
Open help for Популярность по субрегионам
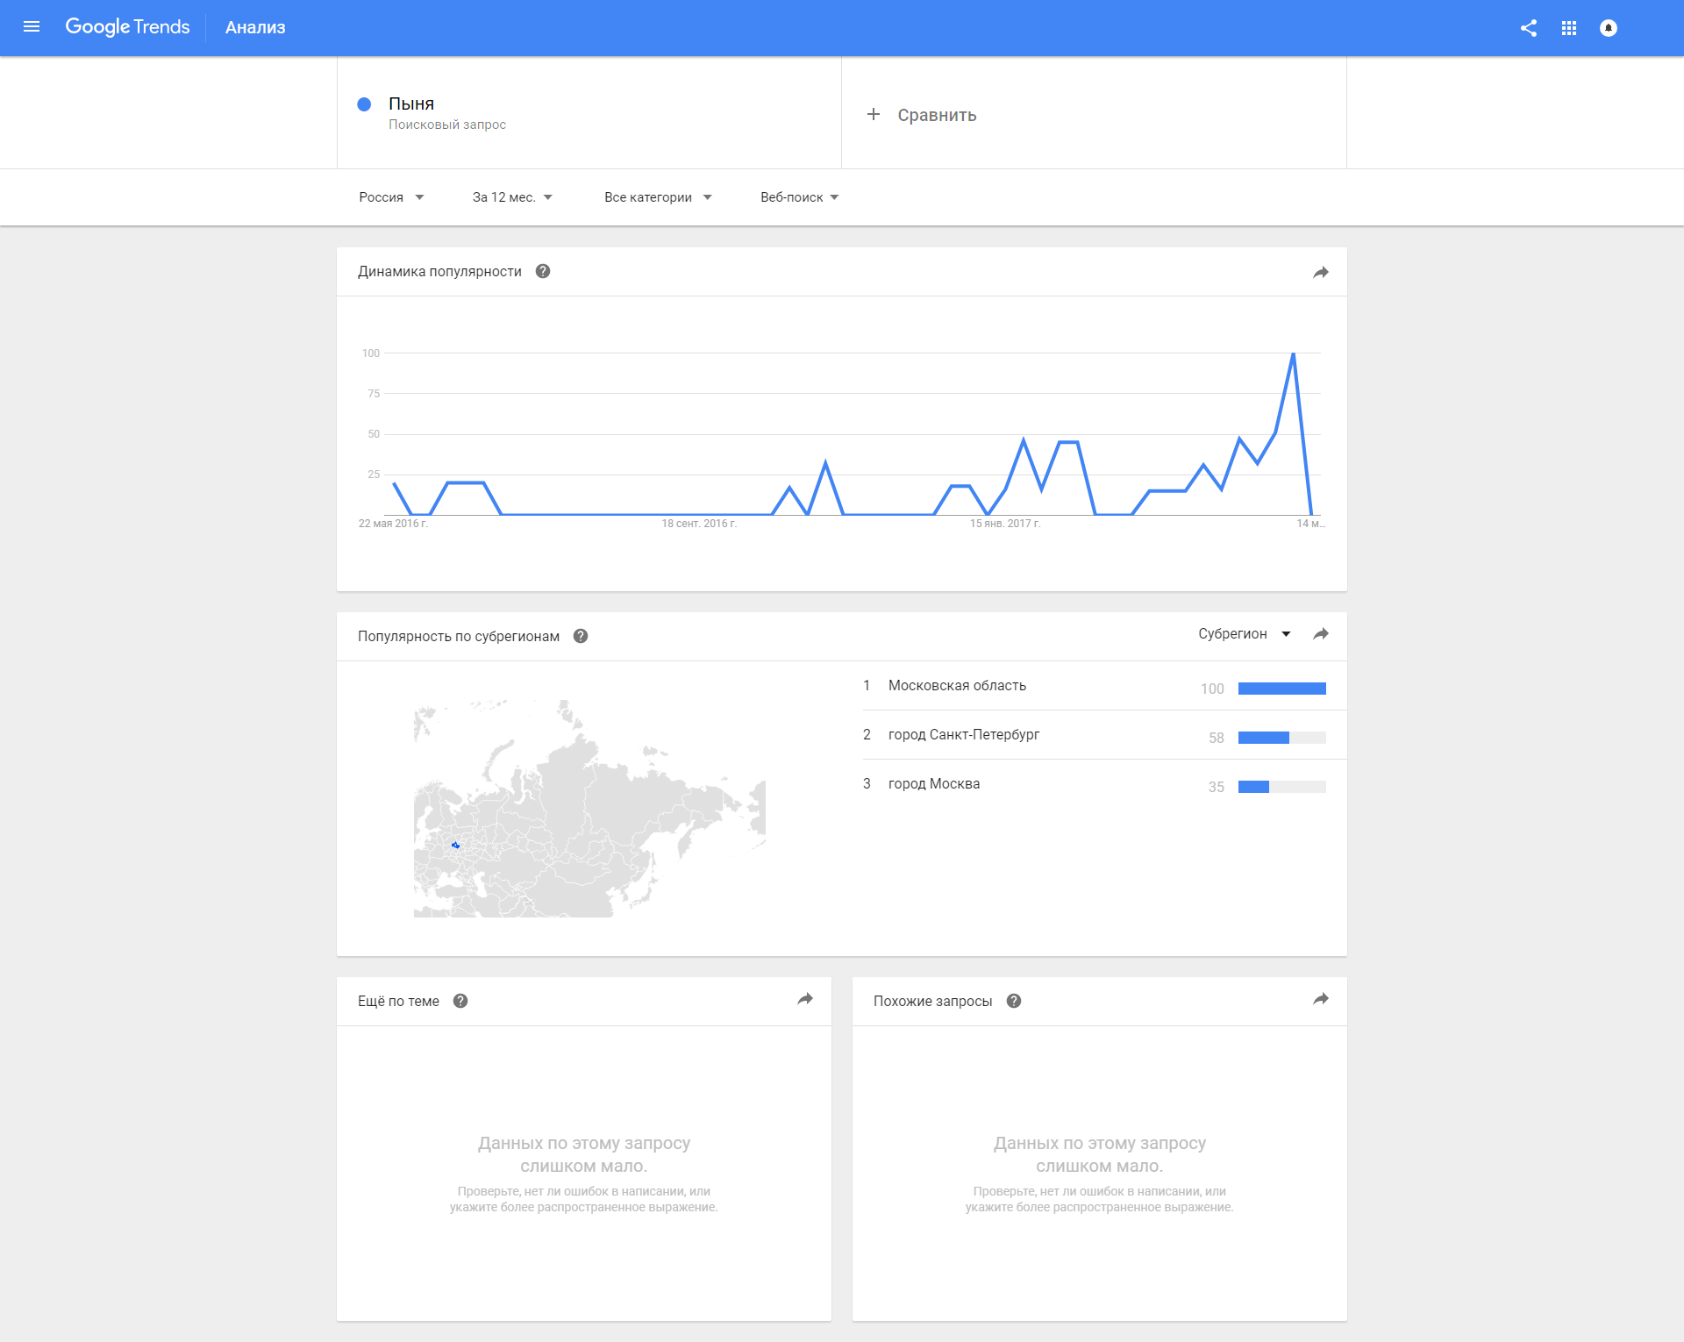click(x=581, y=637)
